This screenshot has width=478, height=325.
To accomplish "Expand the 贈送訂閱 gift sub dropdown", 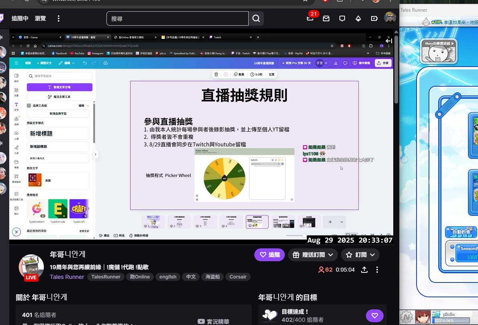I will point(313,255).
